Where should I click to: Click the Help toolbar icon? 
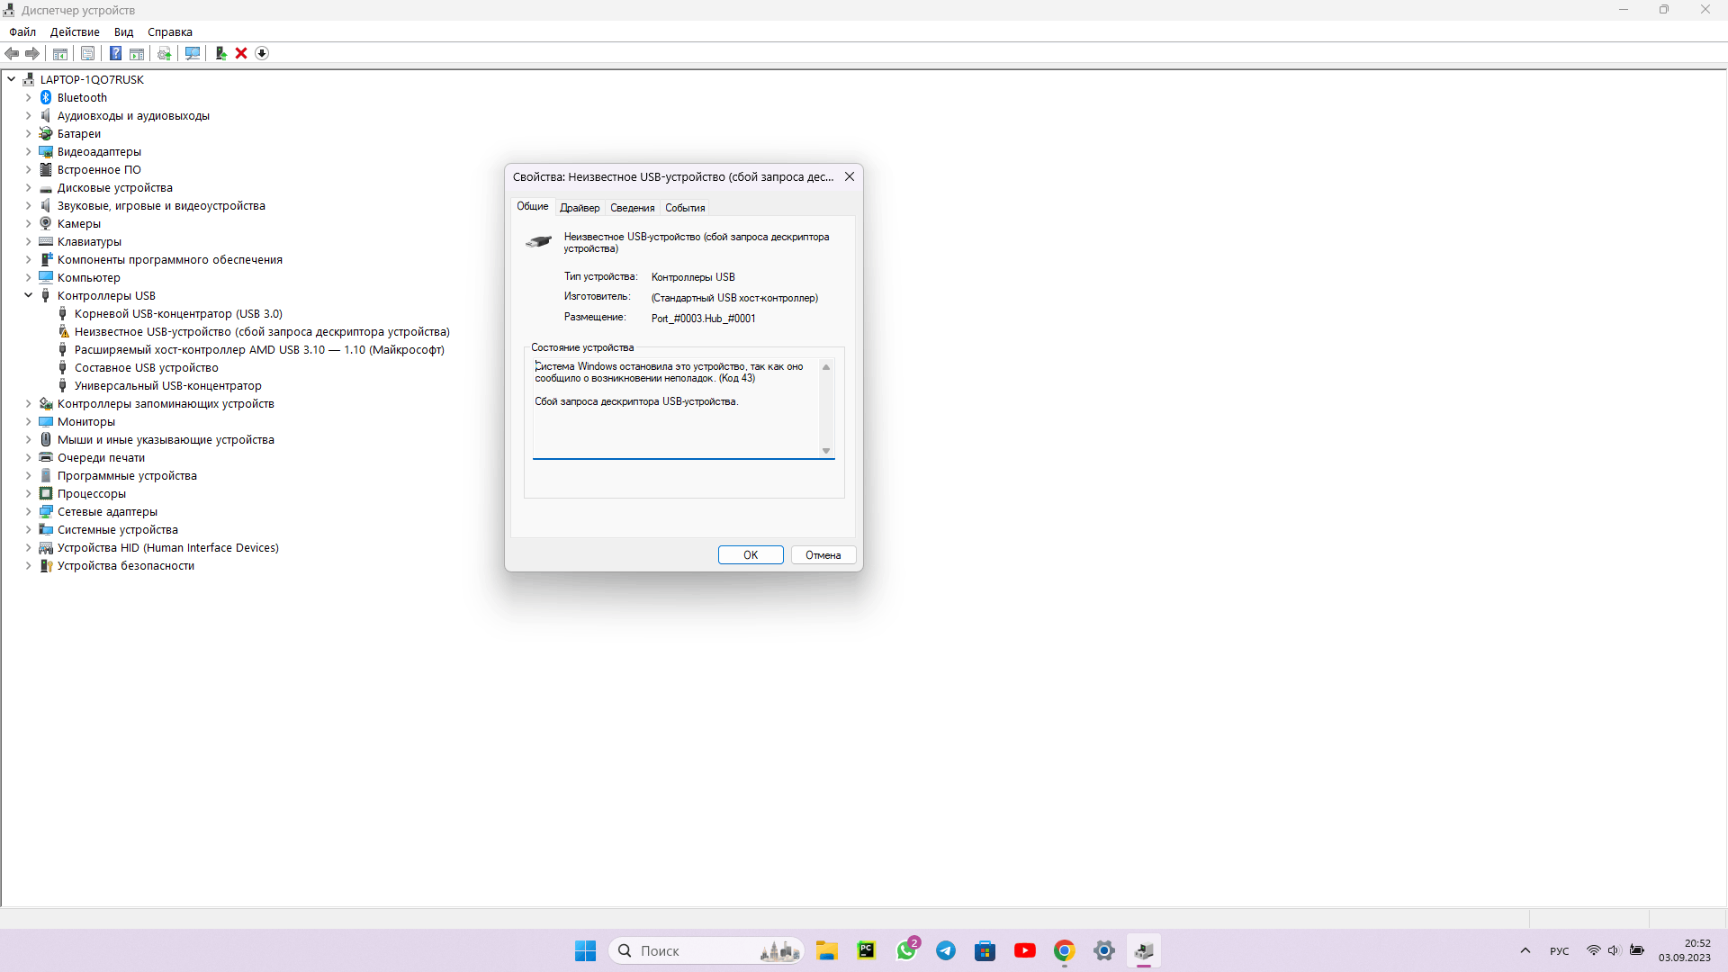(115, 53)
